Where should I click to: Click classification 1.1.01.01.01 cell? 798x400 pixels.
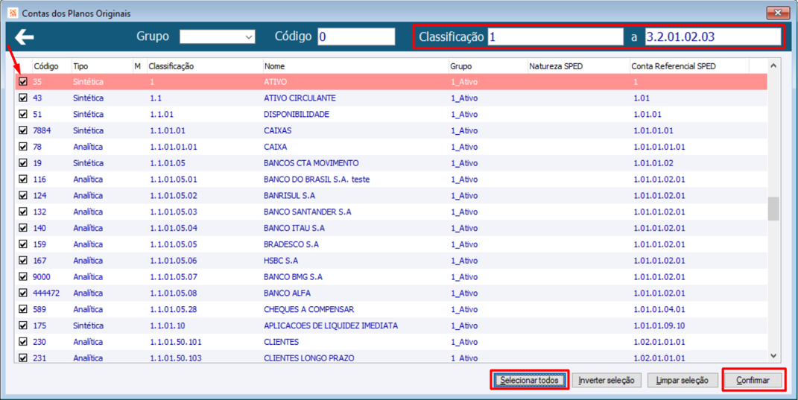(x=174, y=147)
